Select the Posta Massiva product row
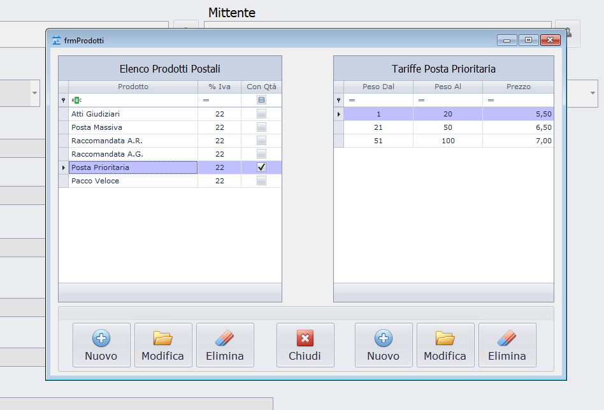 click(133, 127)
